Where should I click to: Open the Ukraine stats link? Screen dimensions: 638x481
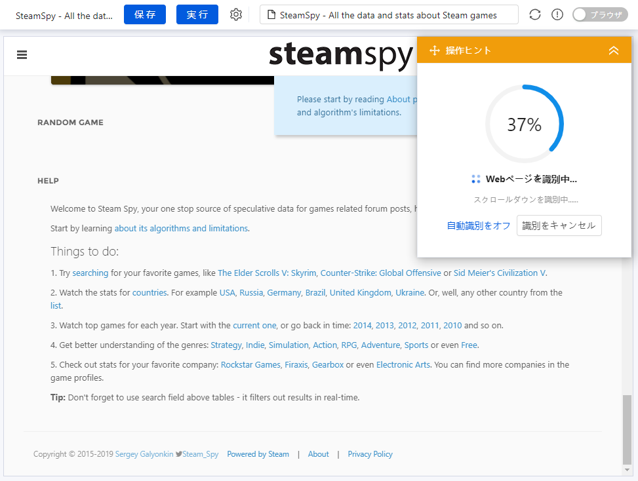[410, 292]
